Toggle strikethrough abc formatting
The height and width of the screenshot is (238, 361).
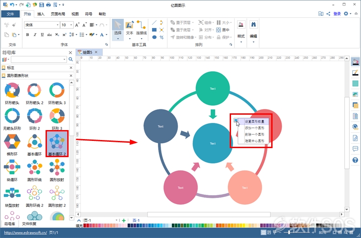(x=50, y=35)
